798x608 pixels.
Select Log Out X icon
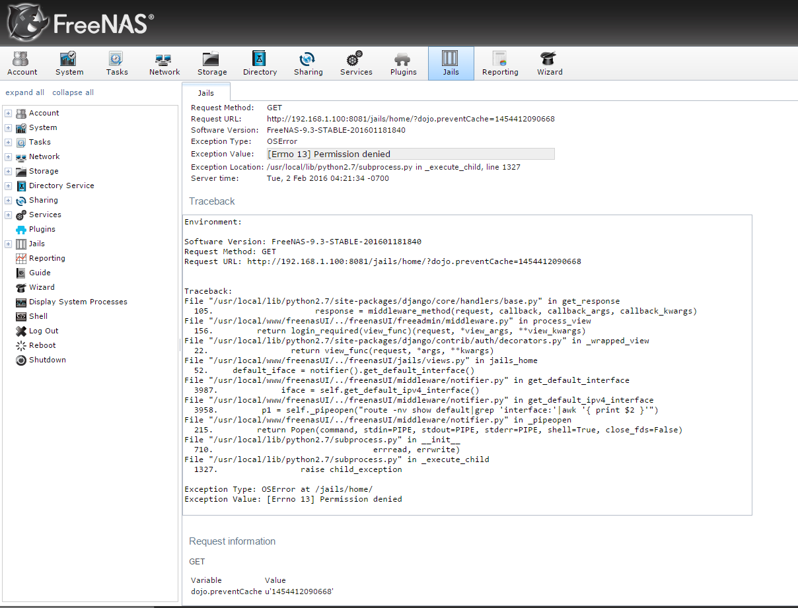21,331
